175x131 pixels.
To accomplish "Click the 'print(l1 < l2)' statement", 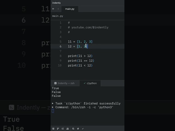I will [x=80, y=65].
